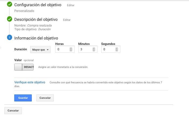Open the Verifique este objetivo link
This screenshot has width=189, height=125.
click(x=30, y=82)
